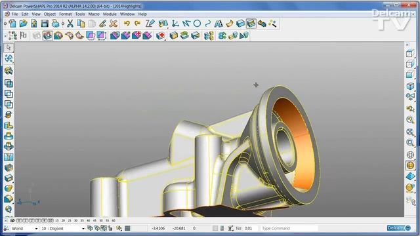Click the tolerance icon beside Tol

tap(230, 229)
